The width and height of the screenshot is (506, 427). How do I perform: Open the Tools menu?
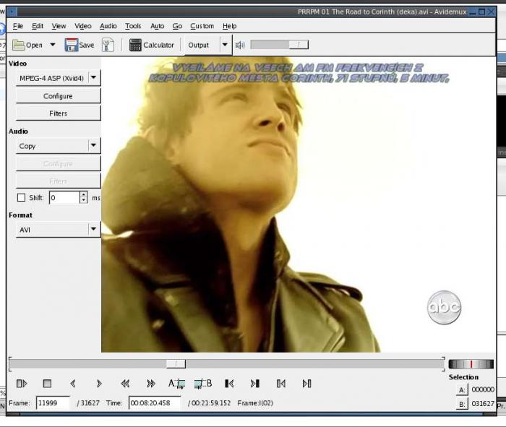point(133,26)
